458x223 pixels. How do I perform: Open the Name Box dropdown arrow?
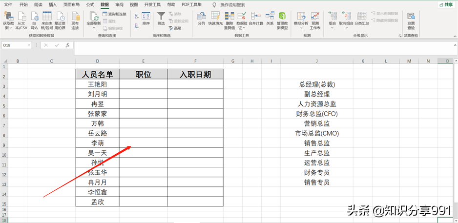[29, 45]
